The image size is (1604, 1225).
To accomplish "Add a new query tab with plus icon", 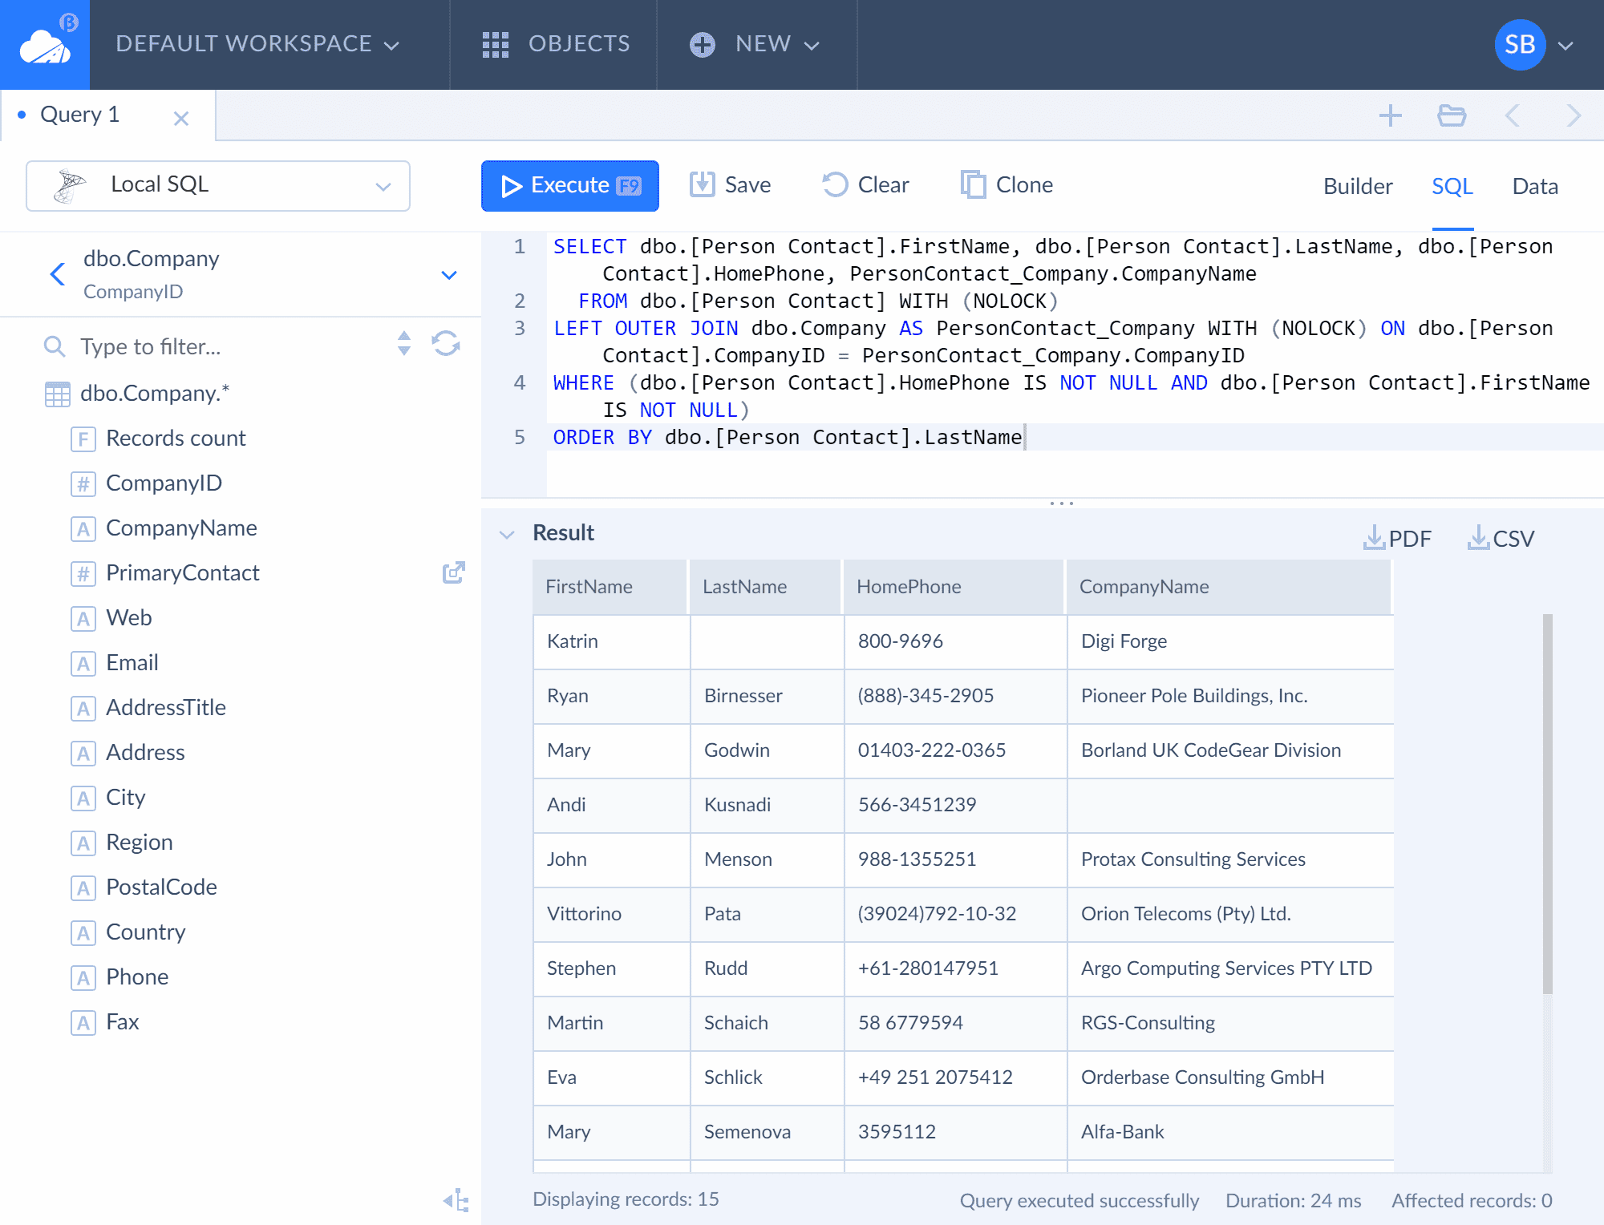I will pos(1391,116).
